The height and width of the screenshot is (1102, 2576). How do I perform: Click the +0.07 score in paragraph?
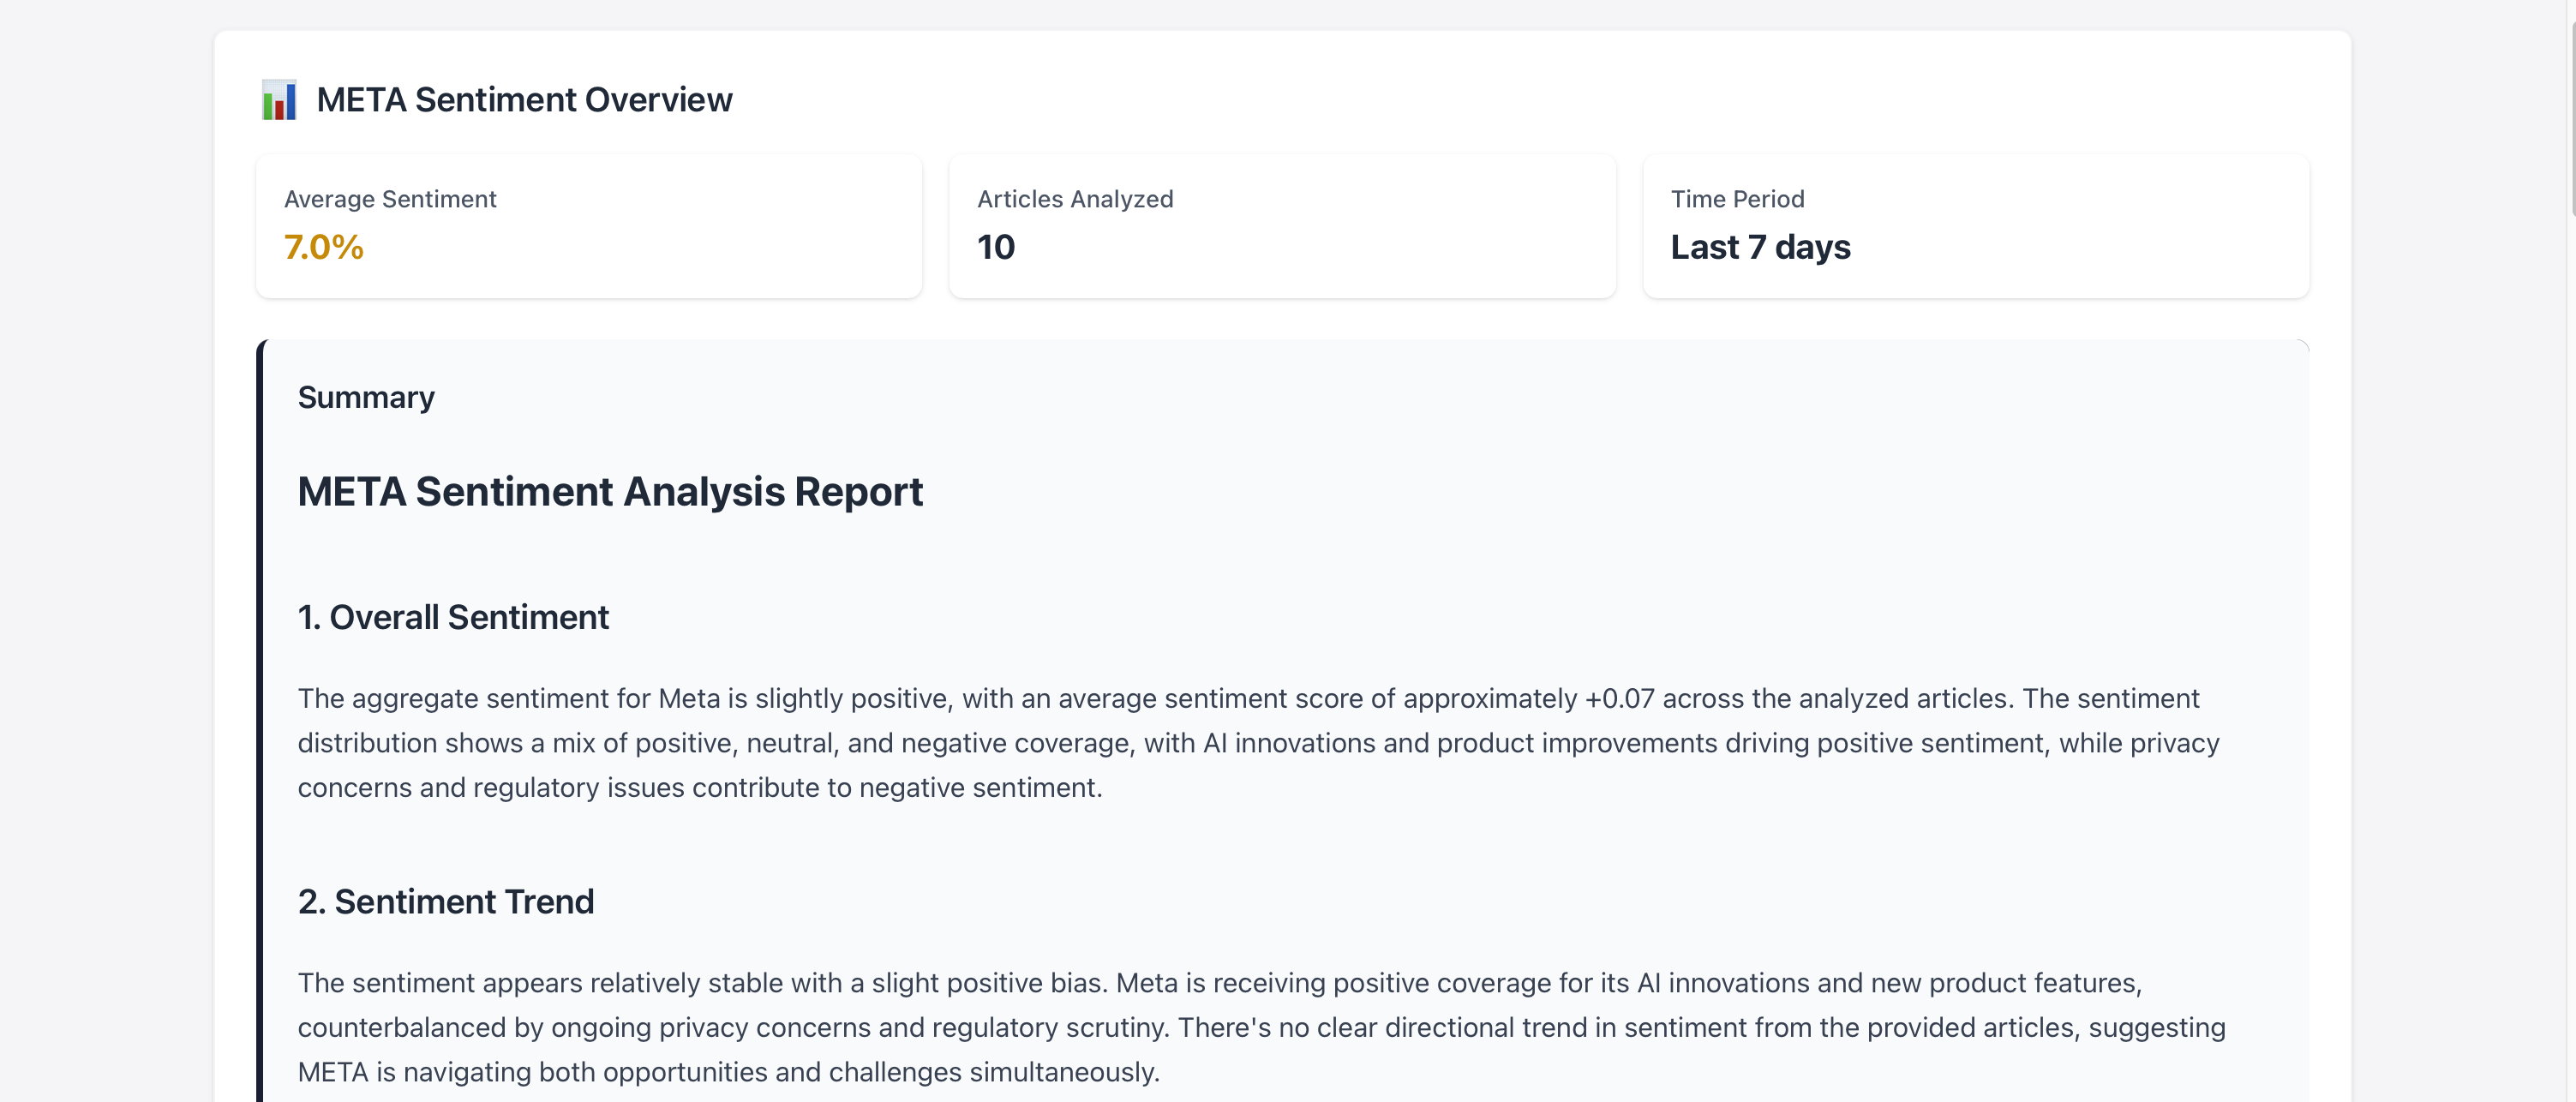tap(1619, 699)
